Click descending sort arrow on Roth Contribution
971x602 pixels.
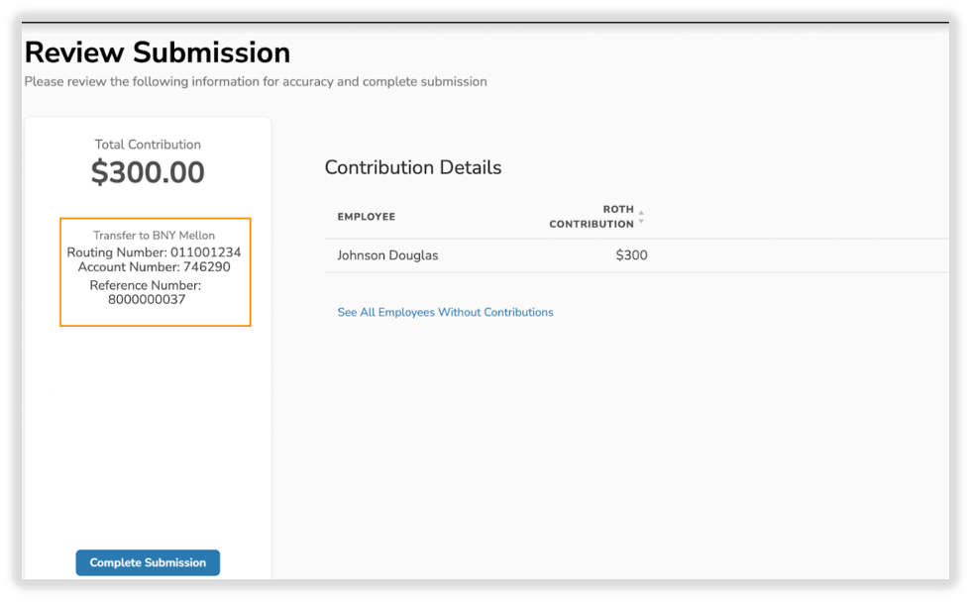pyautogui.click(x=641, y=221)
